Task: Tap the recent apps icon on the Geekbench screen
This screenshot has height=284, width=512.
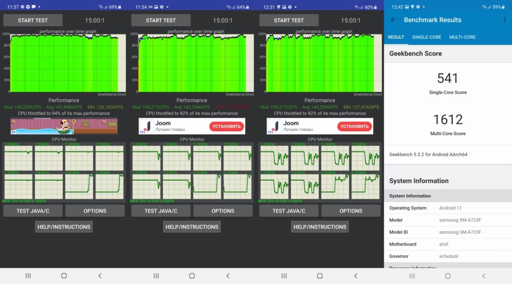Action: coord(412,275)
